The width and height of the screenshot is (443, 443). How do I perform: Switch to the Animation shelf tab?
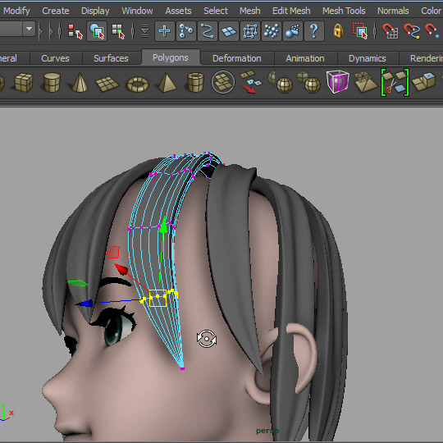pyautogui.click(x=305, y=58)
